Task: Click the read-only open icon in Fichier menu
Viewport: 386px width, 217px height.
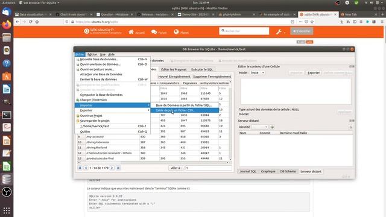Action: (x=78, y=69)
